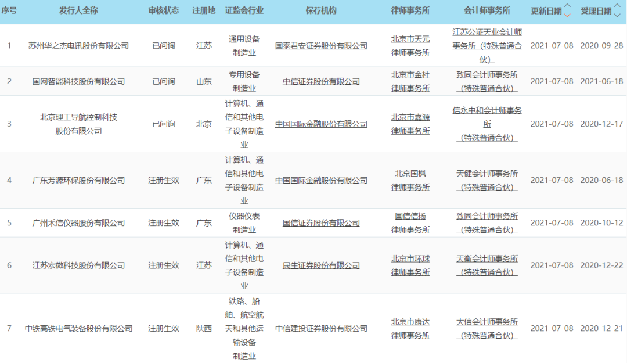Click 仪器仪表制造业 industry cell
The image size is (627, 363).
[x=244, y=222]
